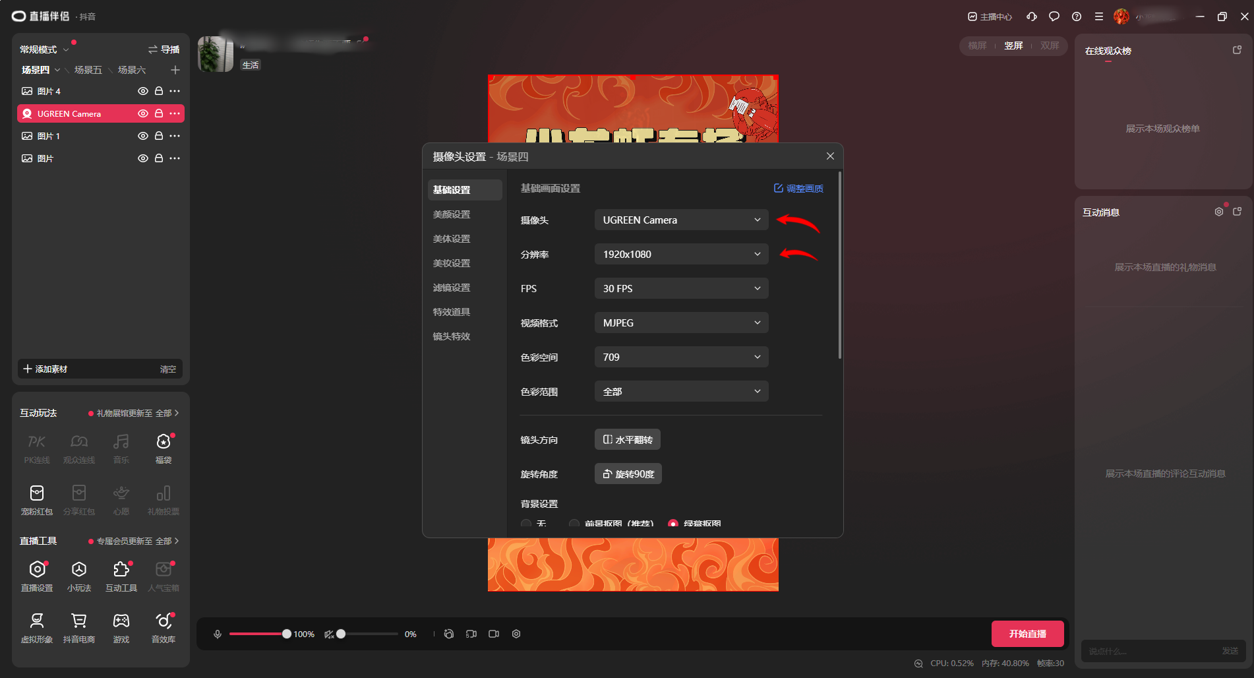The width and height of the screenshot is (1254, 678).
Task: Click the 开始直播 start live button
Action: click(x=1028, y=634)
